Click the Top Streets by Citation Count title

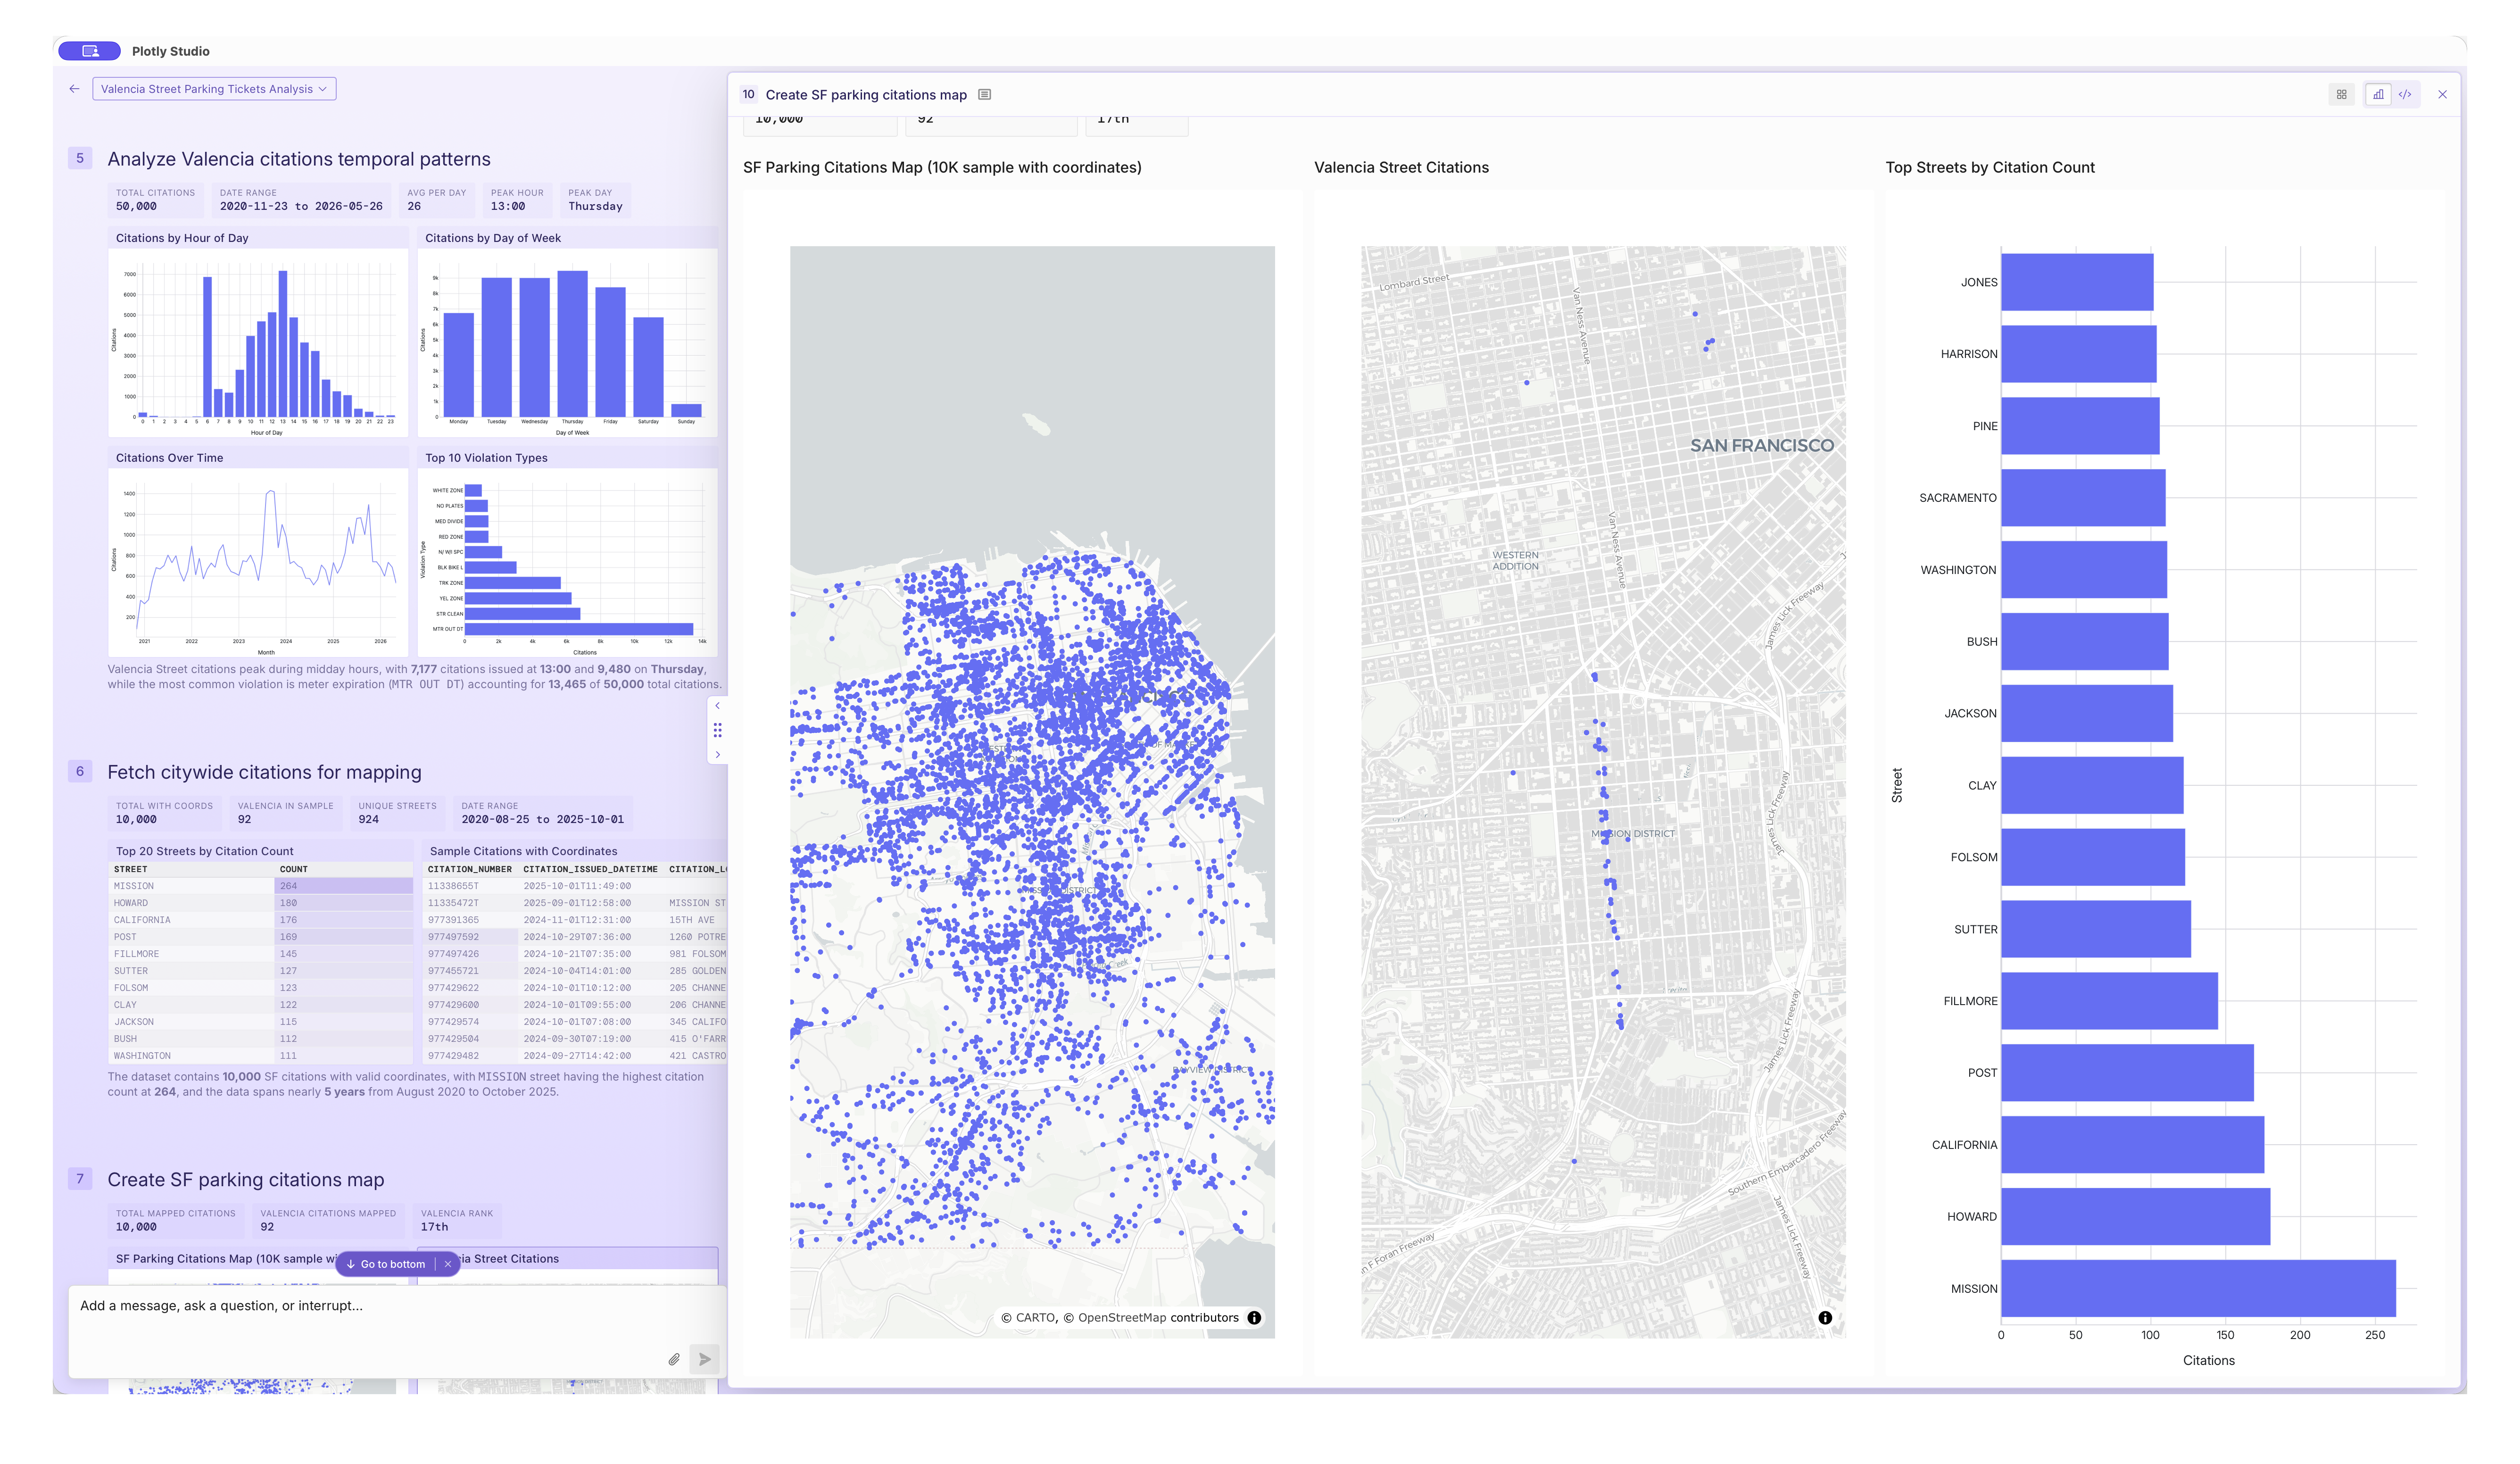(1990, 168)
